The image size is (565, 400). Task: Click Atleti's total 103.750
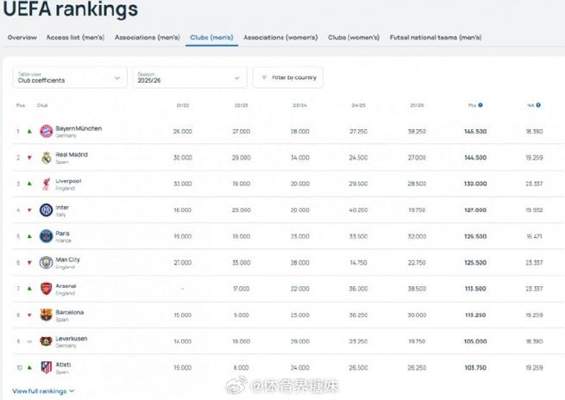pos(475,367)
